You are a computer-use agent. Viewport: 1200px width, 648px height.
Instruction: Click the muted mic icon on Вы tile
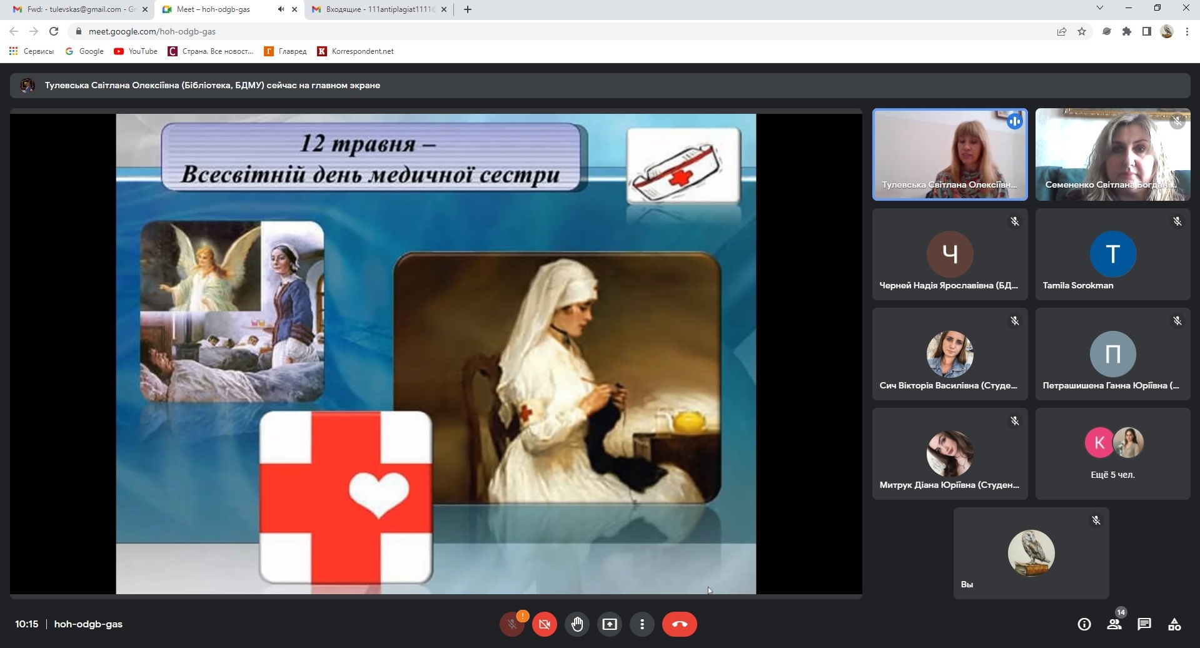(1096, 520)
